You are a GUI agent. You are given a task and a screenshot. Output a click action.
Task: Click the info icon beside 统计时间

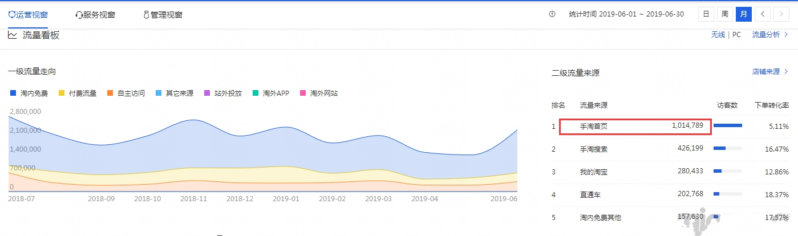(552, 14)
